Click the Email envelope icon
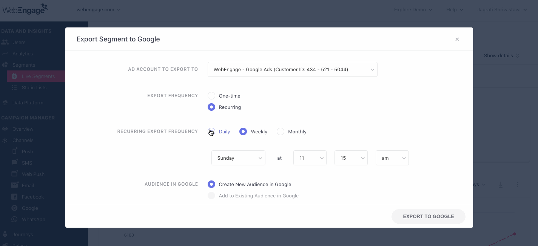Screen dimensions: 538x246 pos(15,185)
